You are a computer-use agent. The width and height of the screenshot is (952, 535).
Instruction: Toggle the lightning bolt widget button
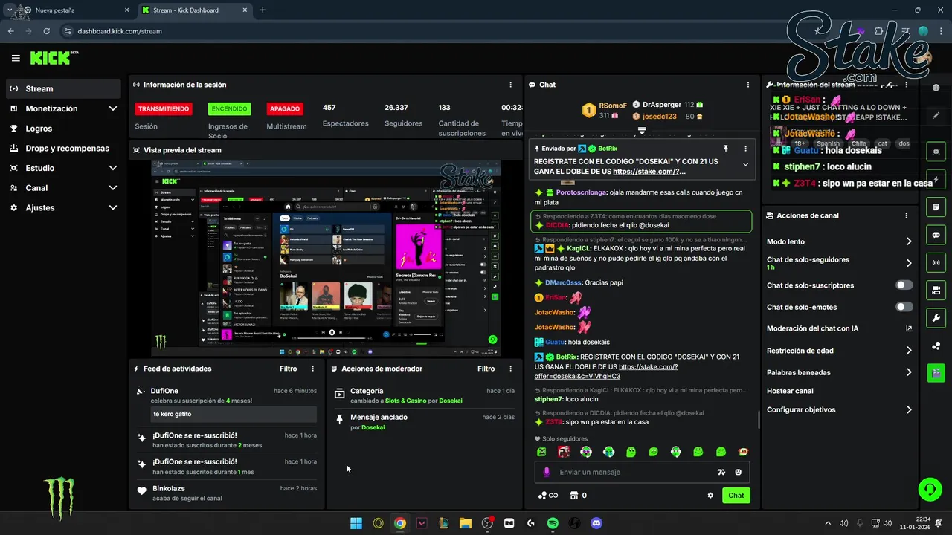pyautogui.click(x=936, y=179)
